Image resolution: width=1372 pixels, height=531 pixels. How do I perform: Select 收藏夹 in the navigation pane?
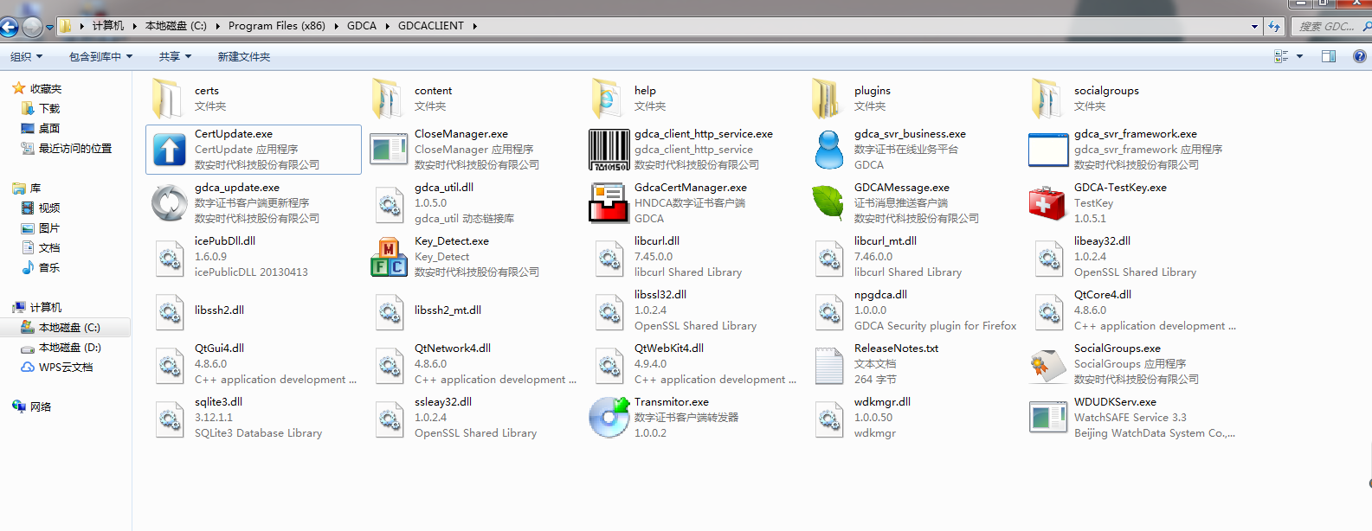[46, 88]
